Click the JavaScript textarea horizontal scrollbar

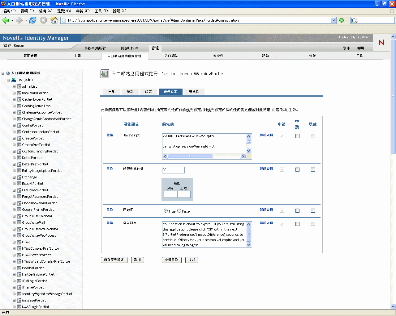[x=204, y=156]
